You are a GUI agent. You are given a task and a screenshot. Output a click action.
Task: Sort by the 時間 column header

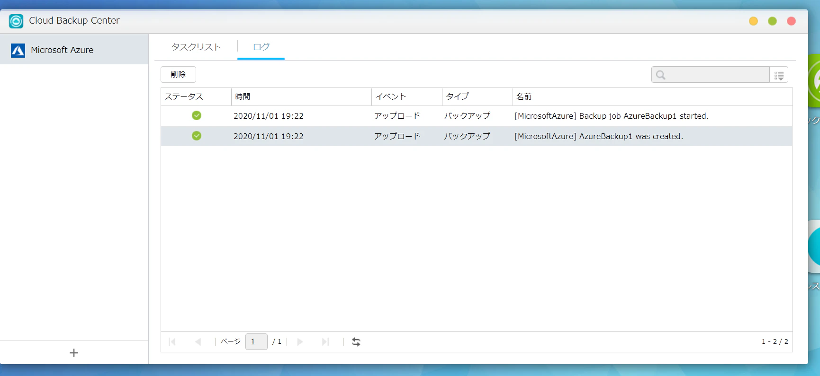coord(301,96)
